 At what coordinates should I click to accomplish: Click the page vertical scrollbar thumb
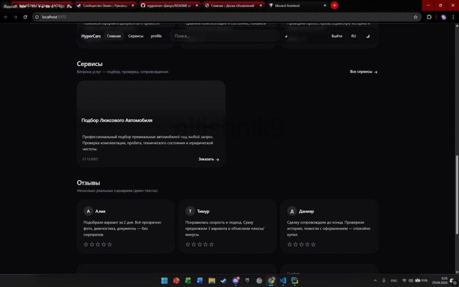(457, 195)
